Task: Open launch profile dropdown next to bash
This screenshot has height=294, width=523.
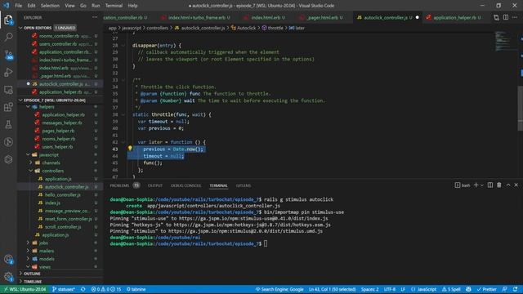Action: (482, 185)
